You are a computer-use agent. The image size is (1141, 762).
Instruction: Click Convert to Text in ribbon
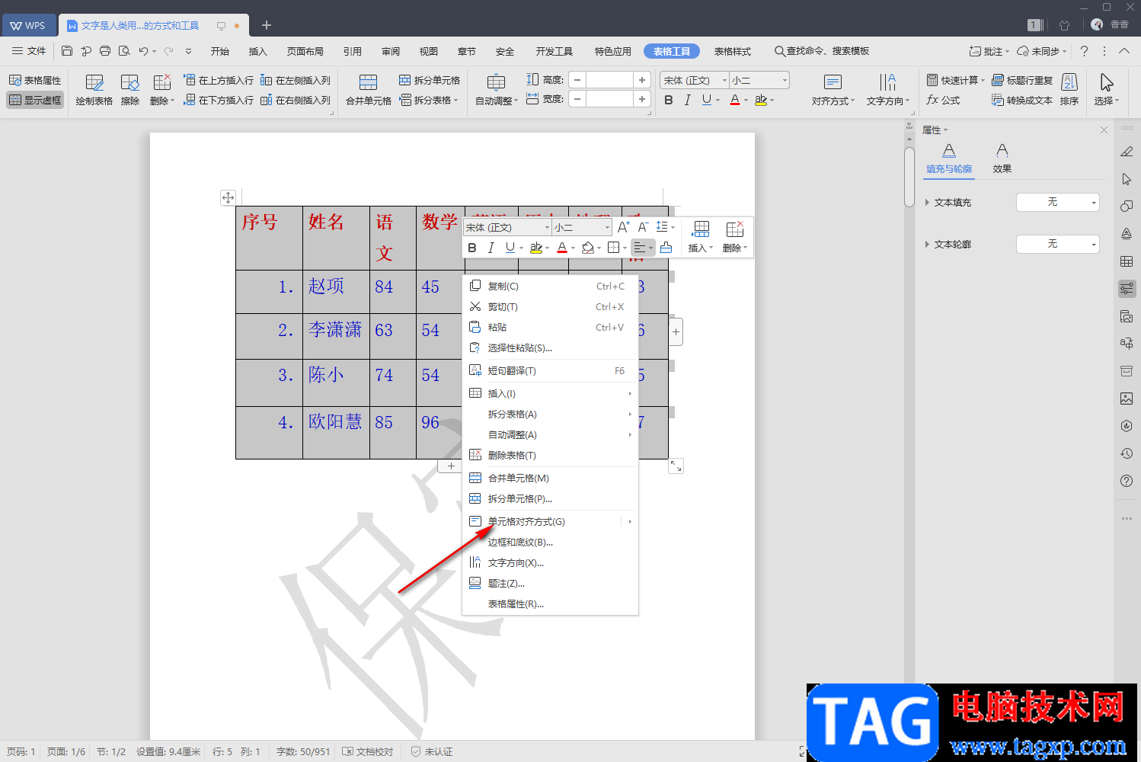1022,100
